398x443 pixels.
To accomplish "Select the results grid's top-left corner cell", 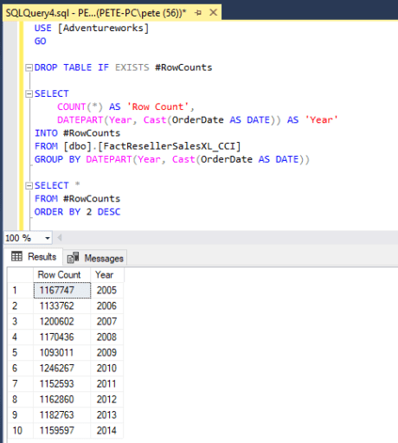I will point(21,275).
